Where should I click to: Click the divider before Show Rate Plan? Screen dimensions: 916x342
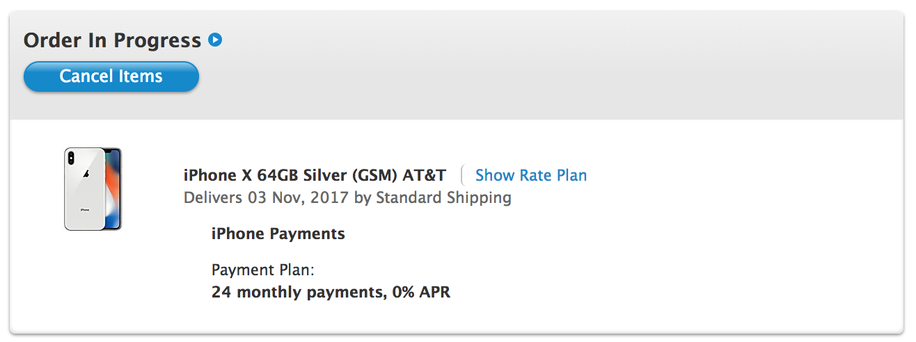(461, 175)
